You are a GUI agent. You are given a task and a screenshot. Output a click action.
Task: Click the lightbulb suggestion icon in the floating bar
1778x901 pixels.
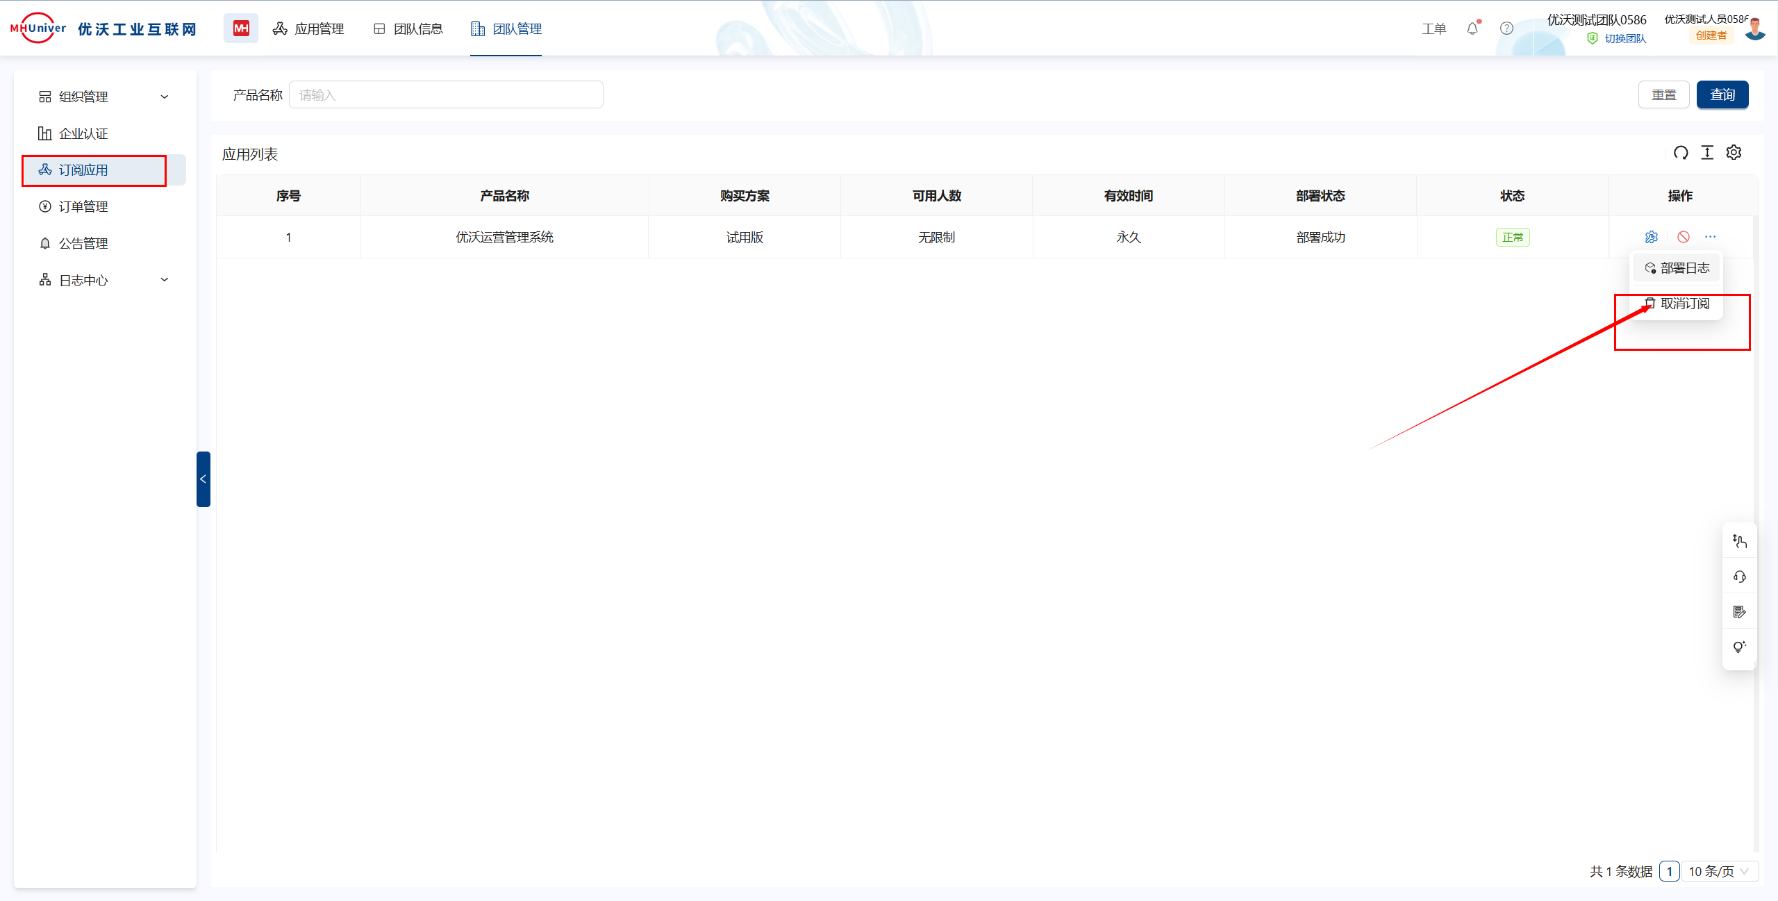coord(1740,647)
